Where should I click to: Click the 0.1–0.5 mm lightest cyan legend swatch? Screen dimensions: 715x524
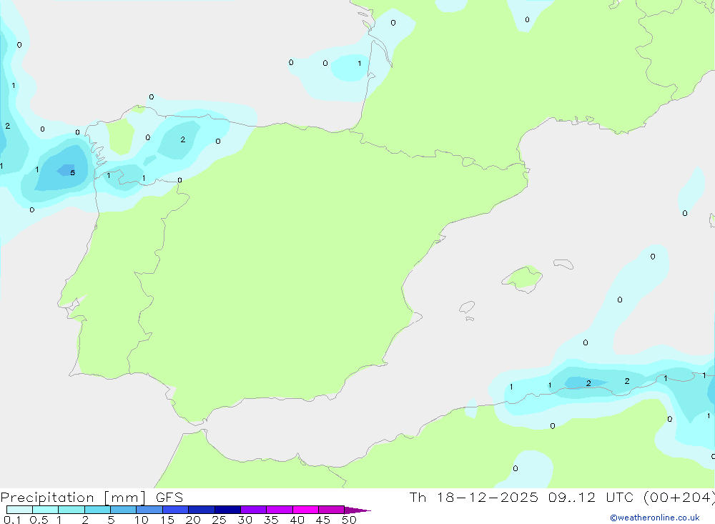(x=19, y=510)
